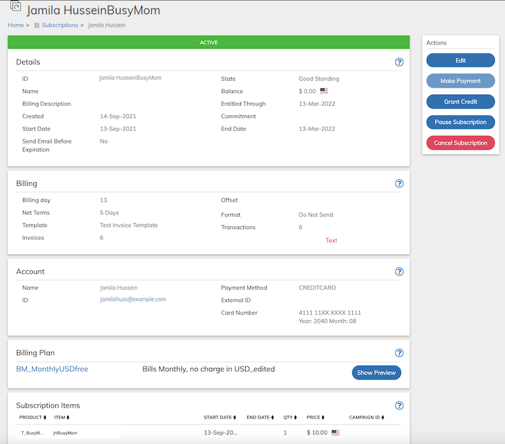Viewport: 505px width, 444px height.
Task: Click the CREDITCARD payment method value
Action: [x=317, y=288]
